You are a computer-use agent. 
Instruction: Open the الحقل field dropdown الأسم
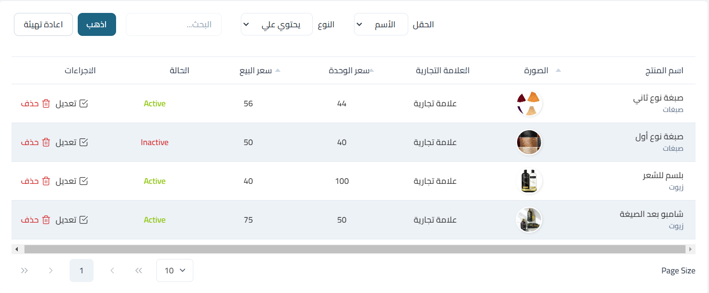[381, 24]
